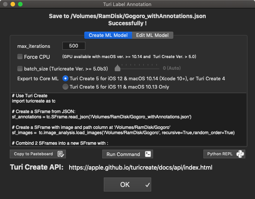Click the 'import turicreate as tc' code line
This screenshot has width=255, height=199.
coord(34,101)
